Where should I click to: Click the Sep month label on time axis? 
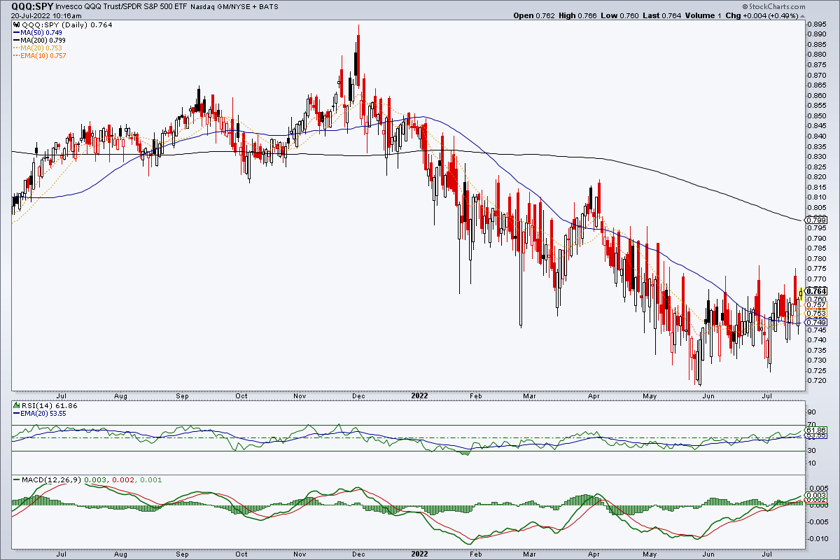(x=182, y=395)
